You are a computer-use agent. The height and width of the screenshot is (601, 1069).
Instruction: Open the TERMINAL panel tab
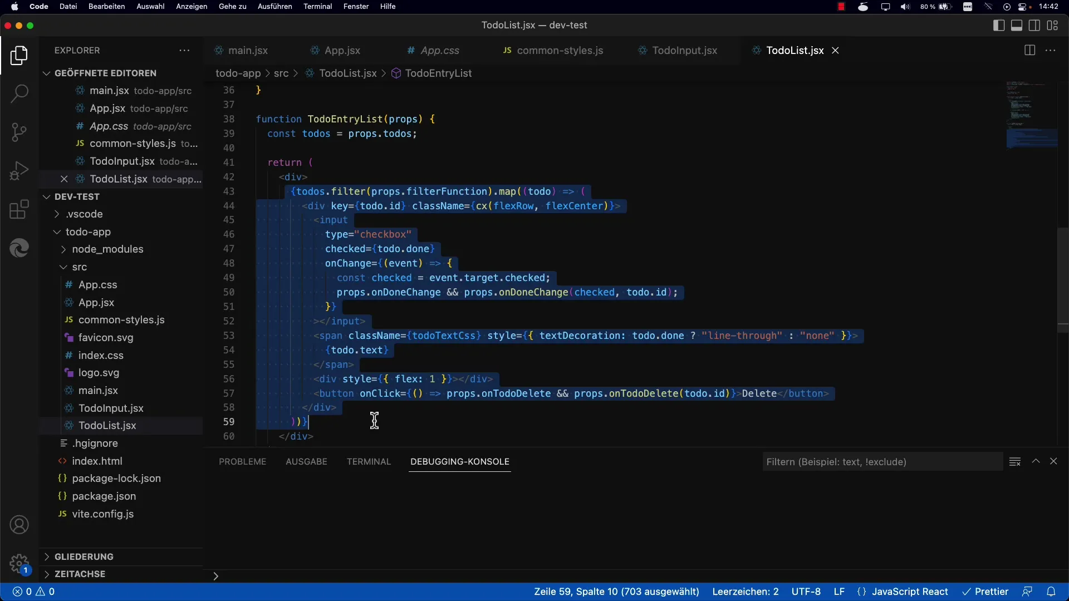pyautogui.click(x=369, y=461)
